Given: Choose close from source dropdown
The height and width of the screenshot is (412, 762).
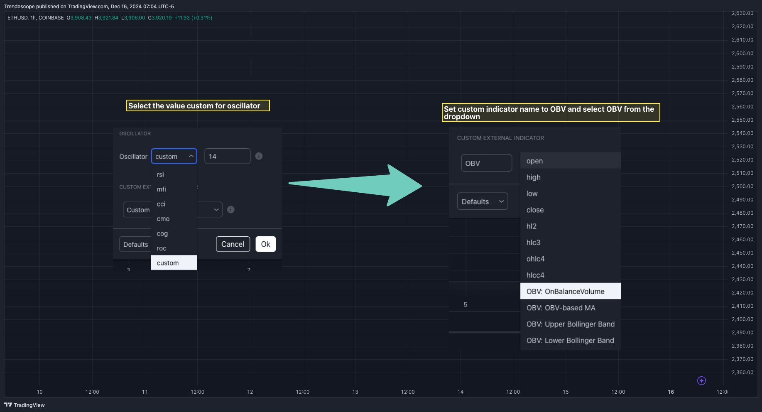Looking at the screenshot, I should [x=571, y=210].
